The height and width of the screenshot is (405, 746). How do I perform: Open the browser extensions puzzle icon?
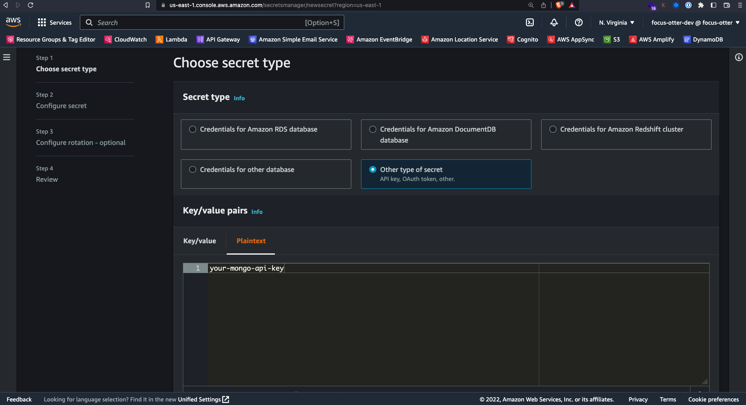701,5
